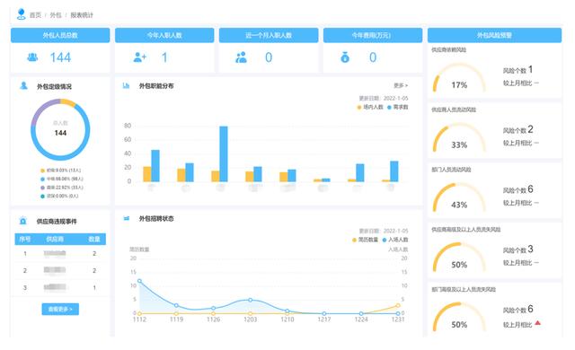
Task: Click the person icon next to 外包定级情况
Action: click(x=24, y=85)
